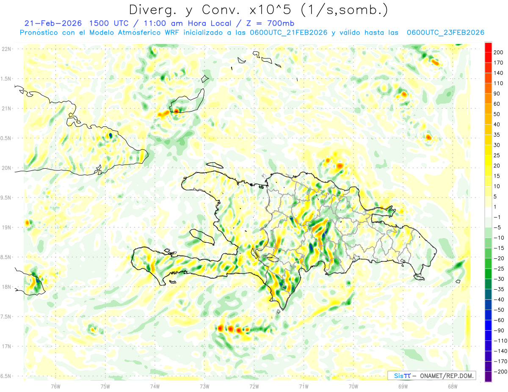Click the 72W longitude label

254,386
